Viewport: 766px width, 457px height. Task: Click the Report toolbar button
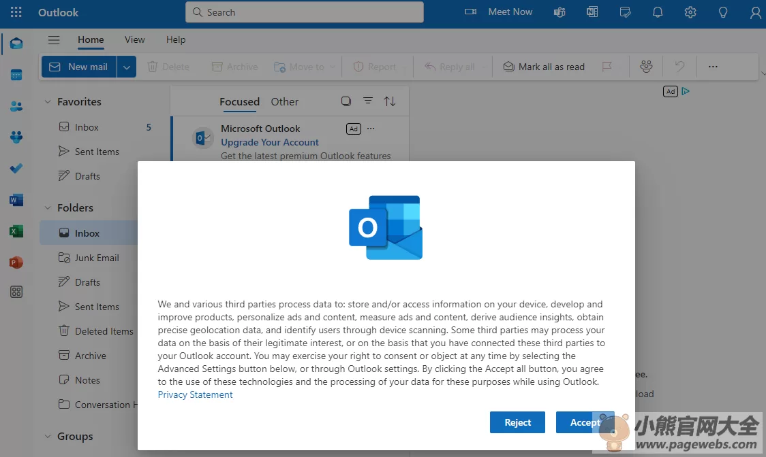click(x=375, y=67)
